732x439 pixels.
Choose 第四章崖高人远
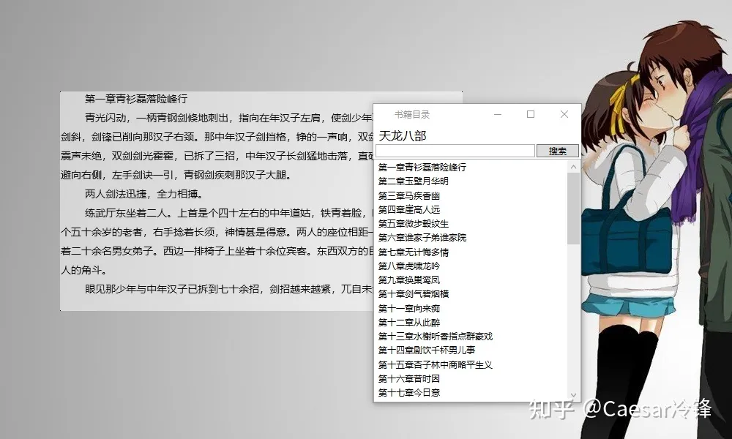click(x=409, y=209)
